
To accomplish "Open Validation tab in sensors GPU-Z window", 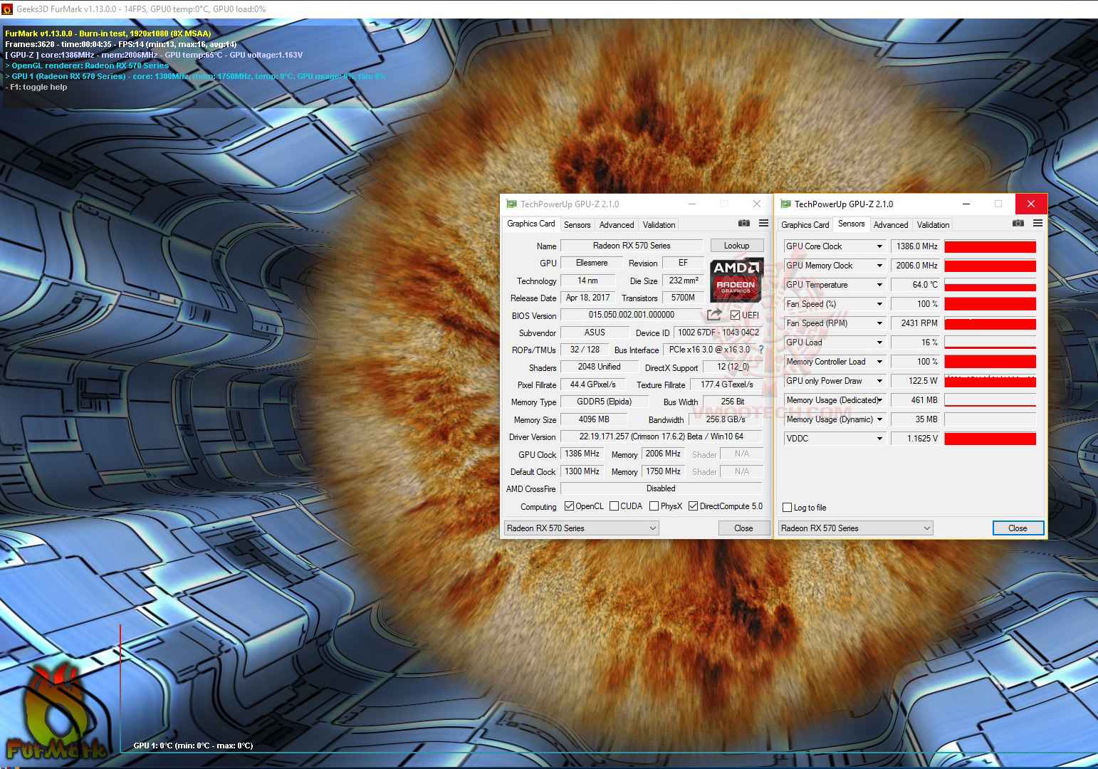I will tap(933, 225).
